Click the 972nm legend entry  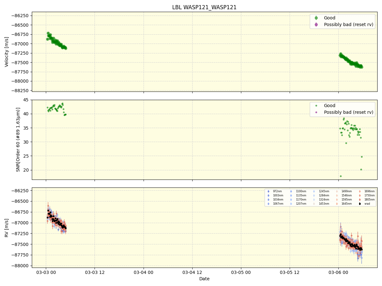pos(274,191)
